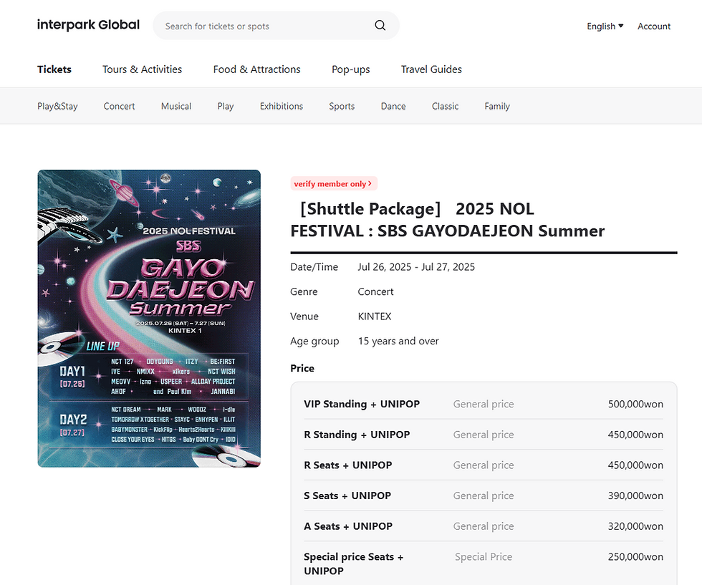Select the R Seats + UNIPOP row
Viewport: 702px width, 585px height.
pyautogui.click(x=484, y=465)
